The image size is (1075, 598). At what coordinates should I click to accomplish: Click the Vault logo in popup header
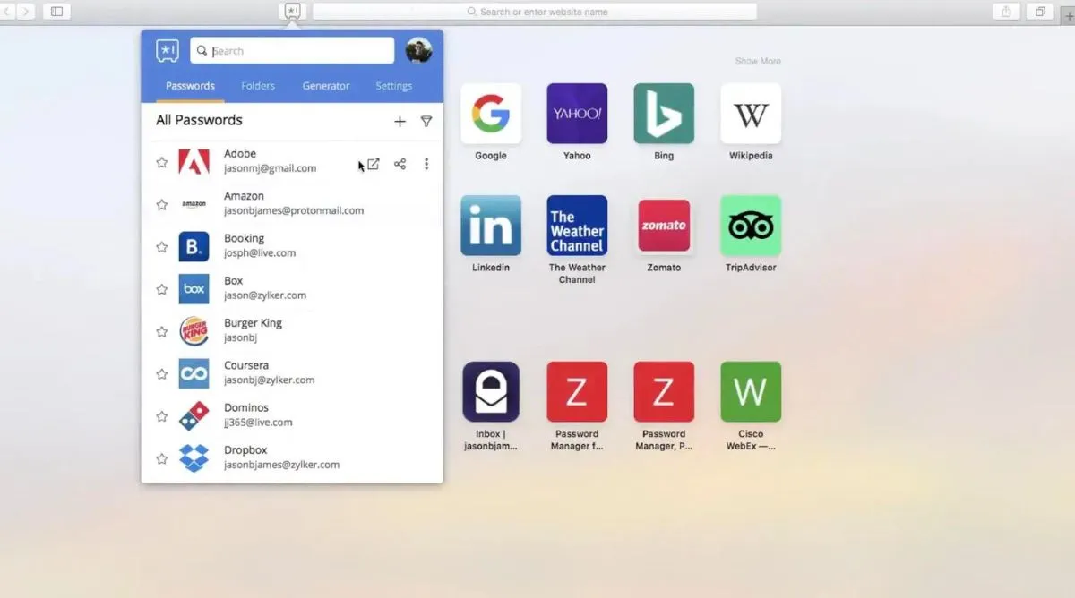168,51
